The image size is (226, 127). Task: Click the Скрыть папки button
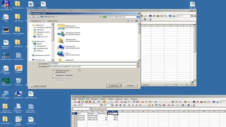[38, 86]
